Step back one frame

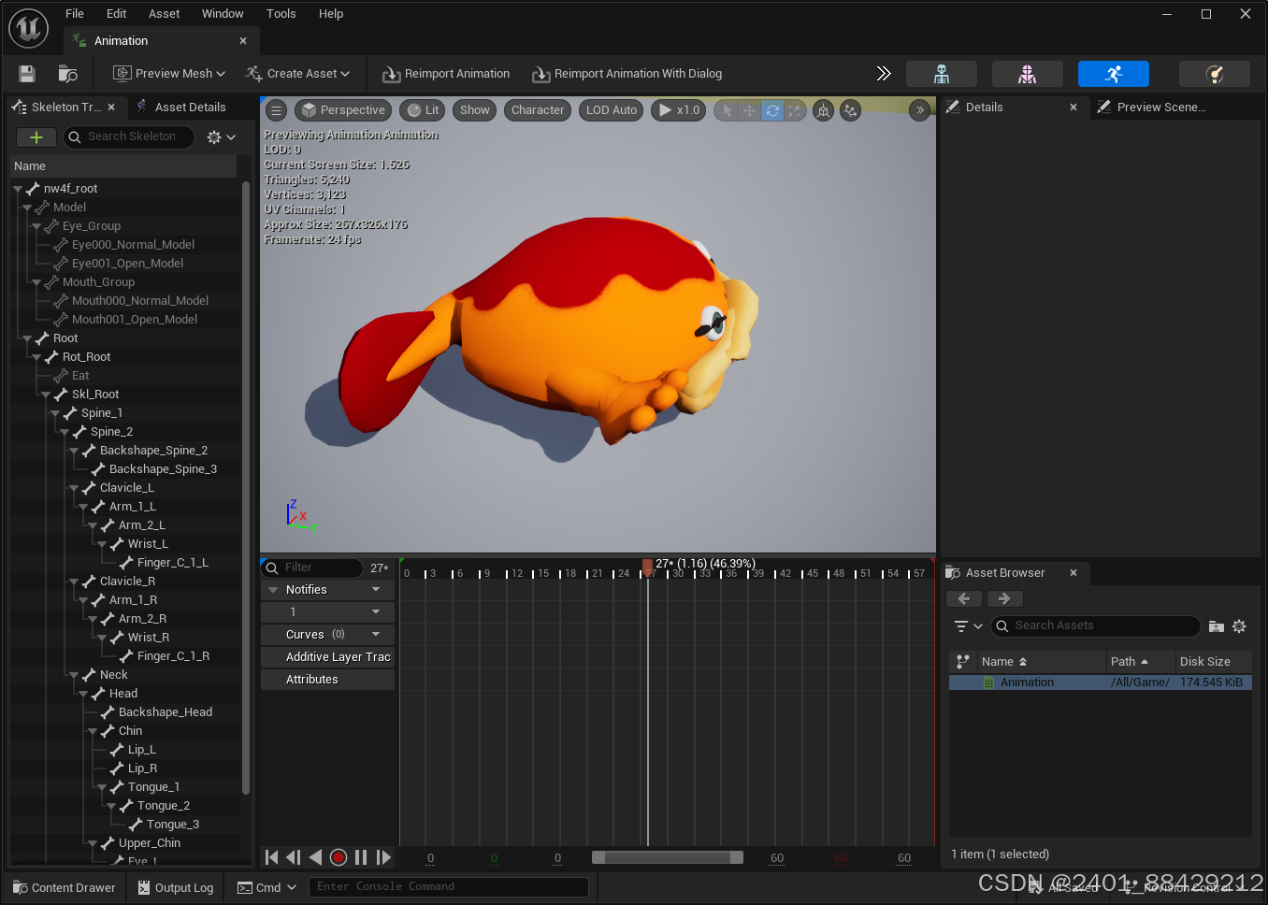coord(294,857)
